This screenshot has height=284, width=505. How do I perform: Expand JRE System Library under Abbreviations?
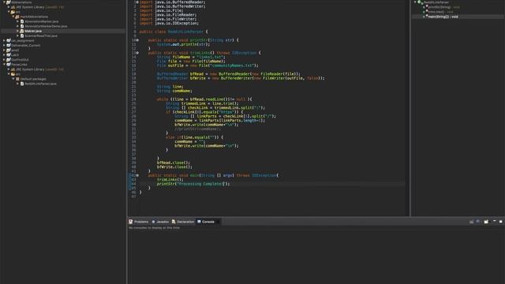coord(9,7)
